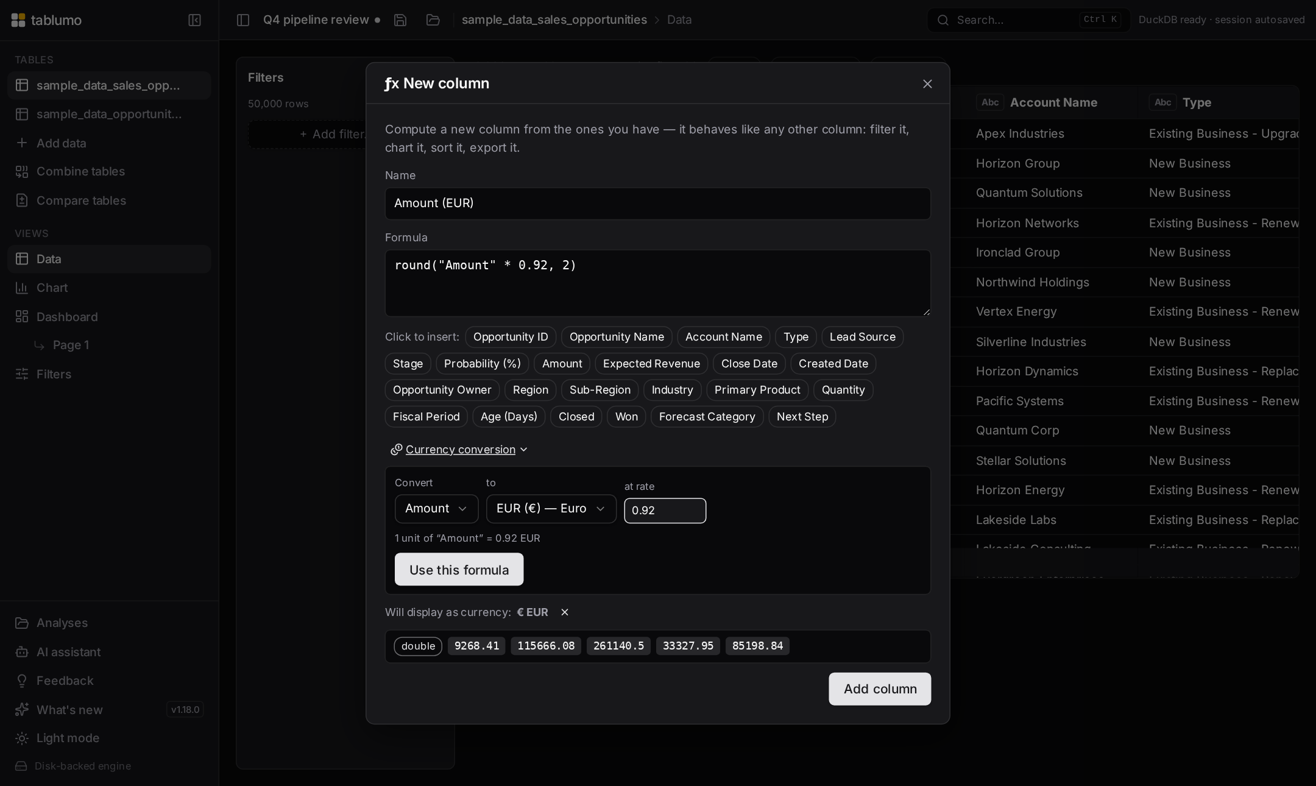The height and width of the screenshot is (786, 1316).
Task: Click the Use this formula button
Action: (459, 570)
